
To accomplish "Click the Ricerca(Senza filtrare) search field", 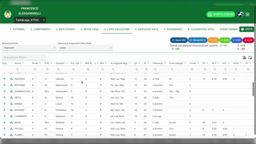I will point(24,57).
